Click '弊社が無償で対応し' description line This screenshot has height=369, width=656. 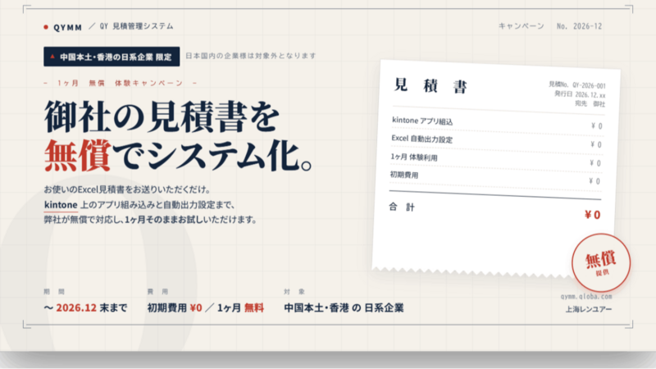coord(150,219)
